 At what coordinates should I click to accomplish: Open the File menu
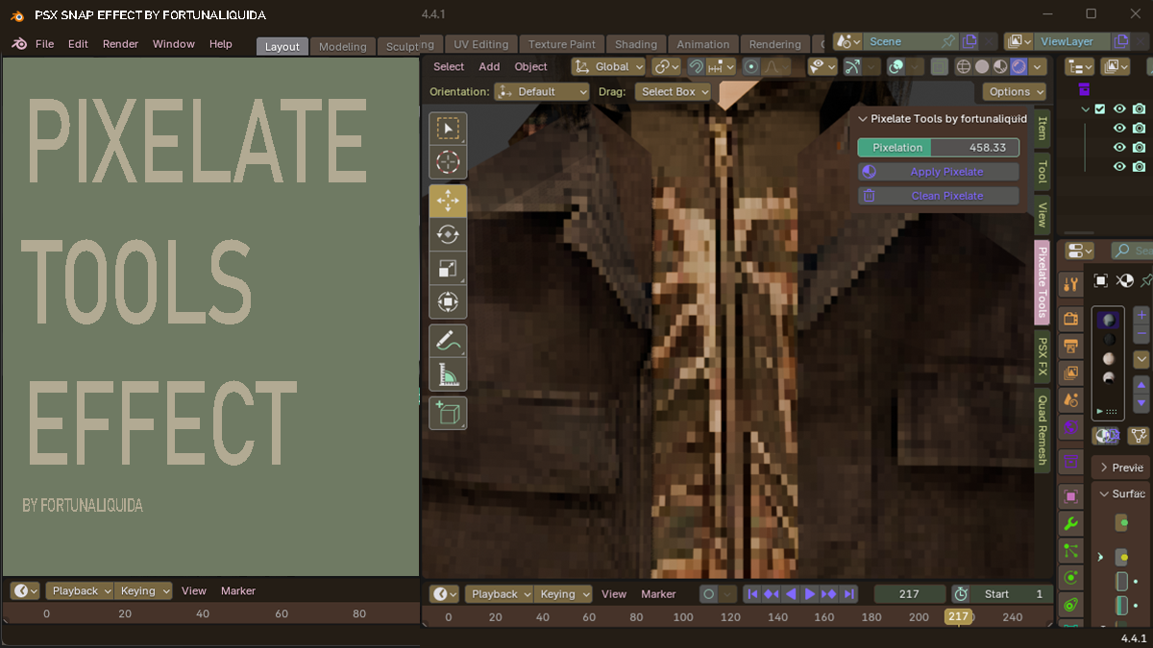(44, 44)
